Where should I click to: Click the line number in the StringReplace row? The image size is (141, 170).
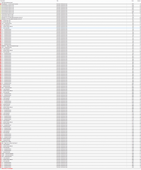tap(133, 4)
